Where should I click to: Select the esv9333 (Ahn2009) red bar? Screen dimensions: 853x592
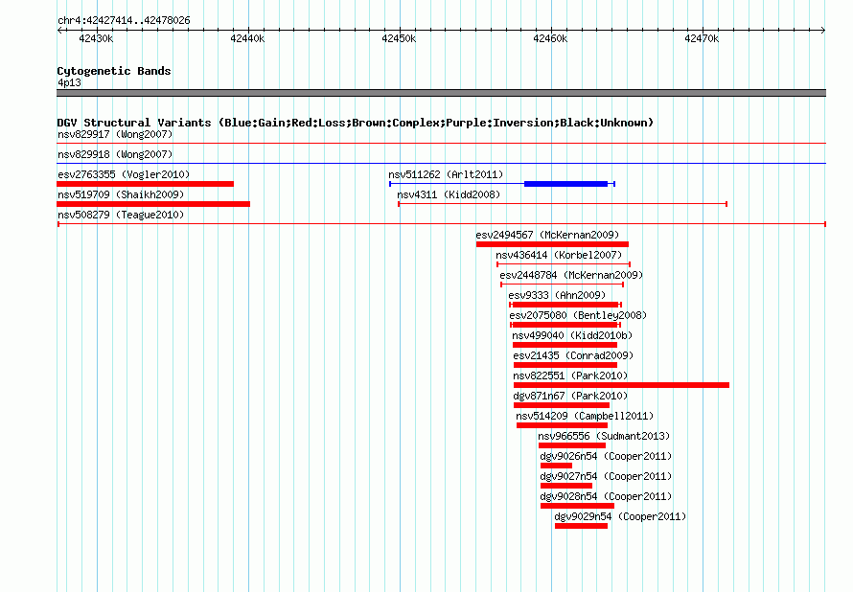coord(565,305)
